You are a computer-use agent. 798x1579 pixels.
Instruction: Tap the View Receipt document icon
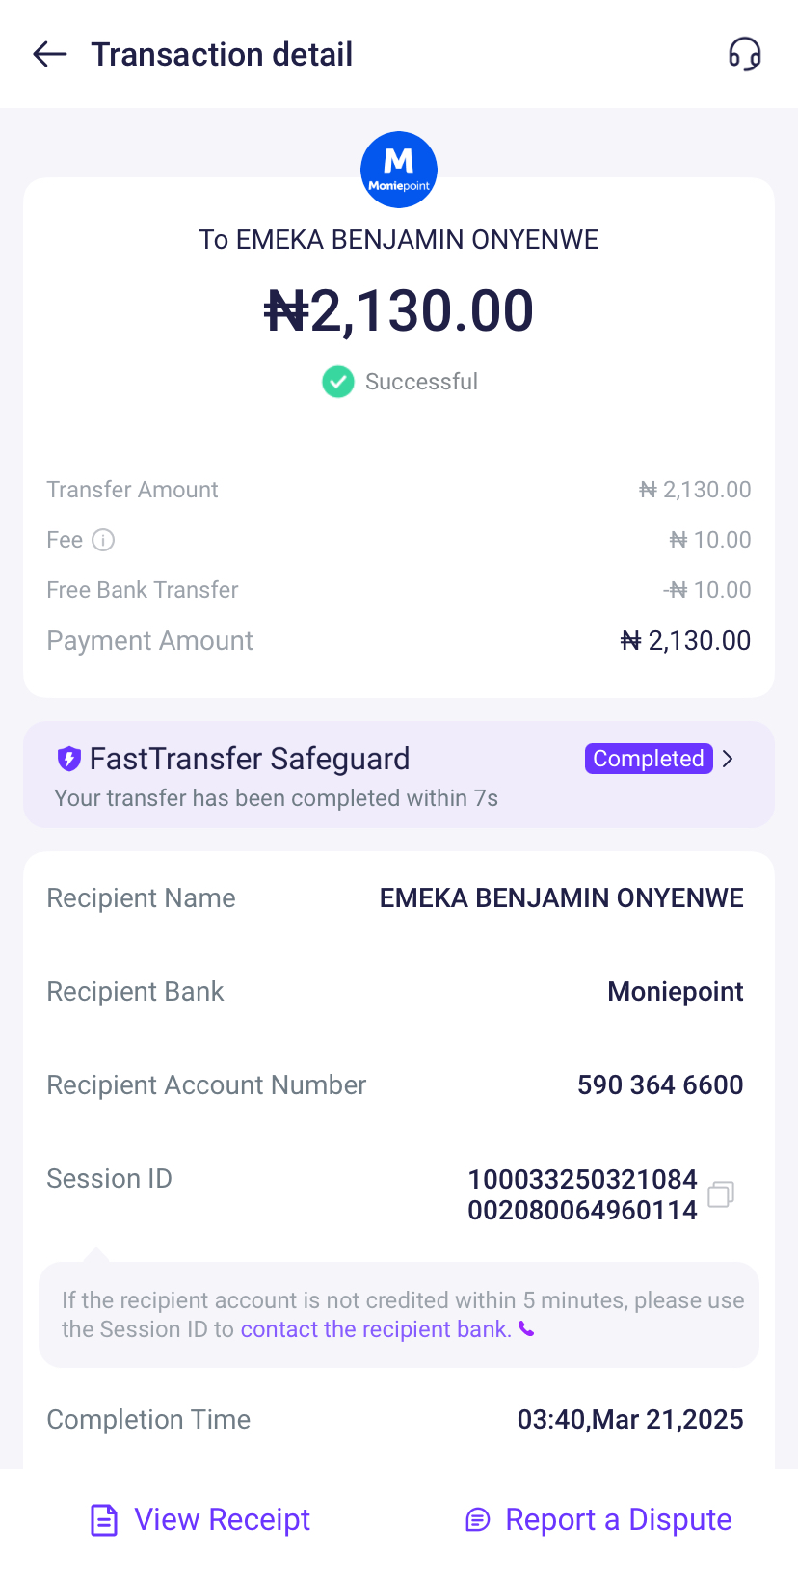point(104,1520)
